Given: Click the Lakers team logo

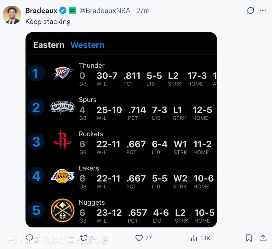Looking at the screenshot, I should point(62,176).
